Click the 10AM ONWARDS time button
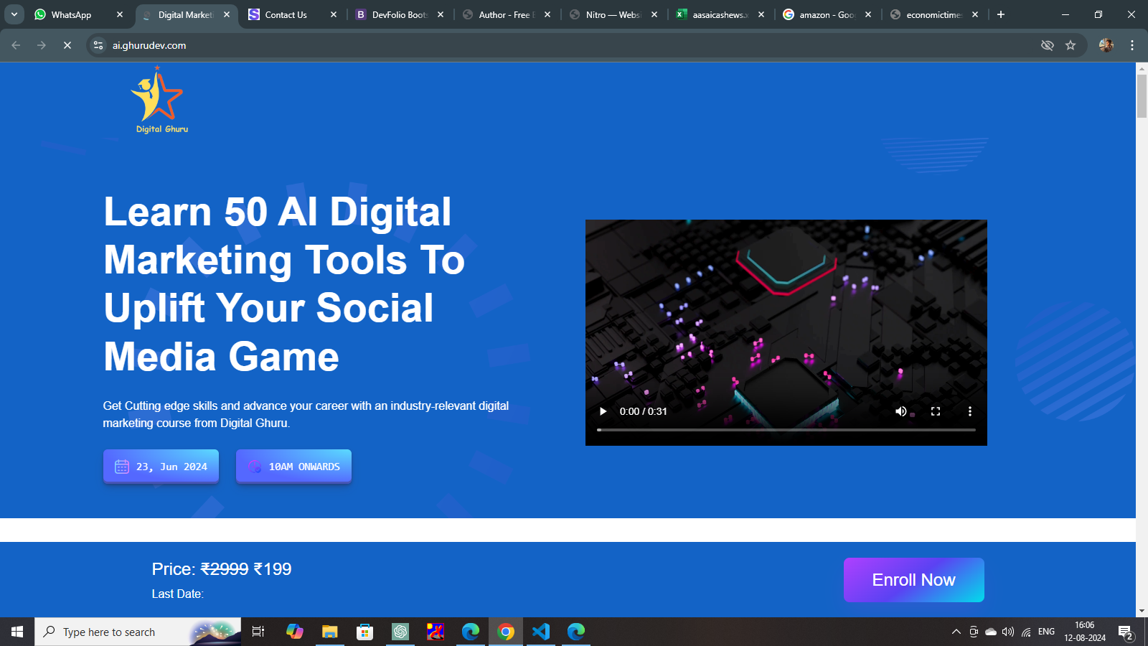The width and height of the screenshot is (1148, 646). 293,467
